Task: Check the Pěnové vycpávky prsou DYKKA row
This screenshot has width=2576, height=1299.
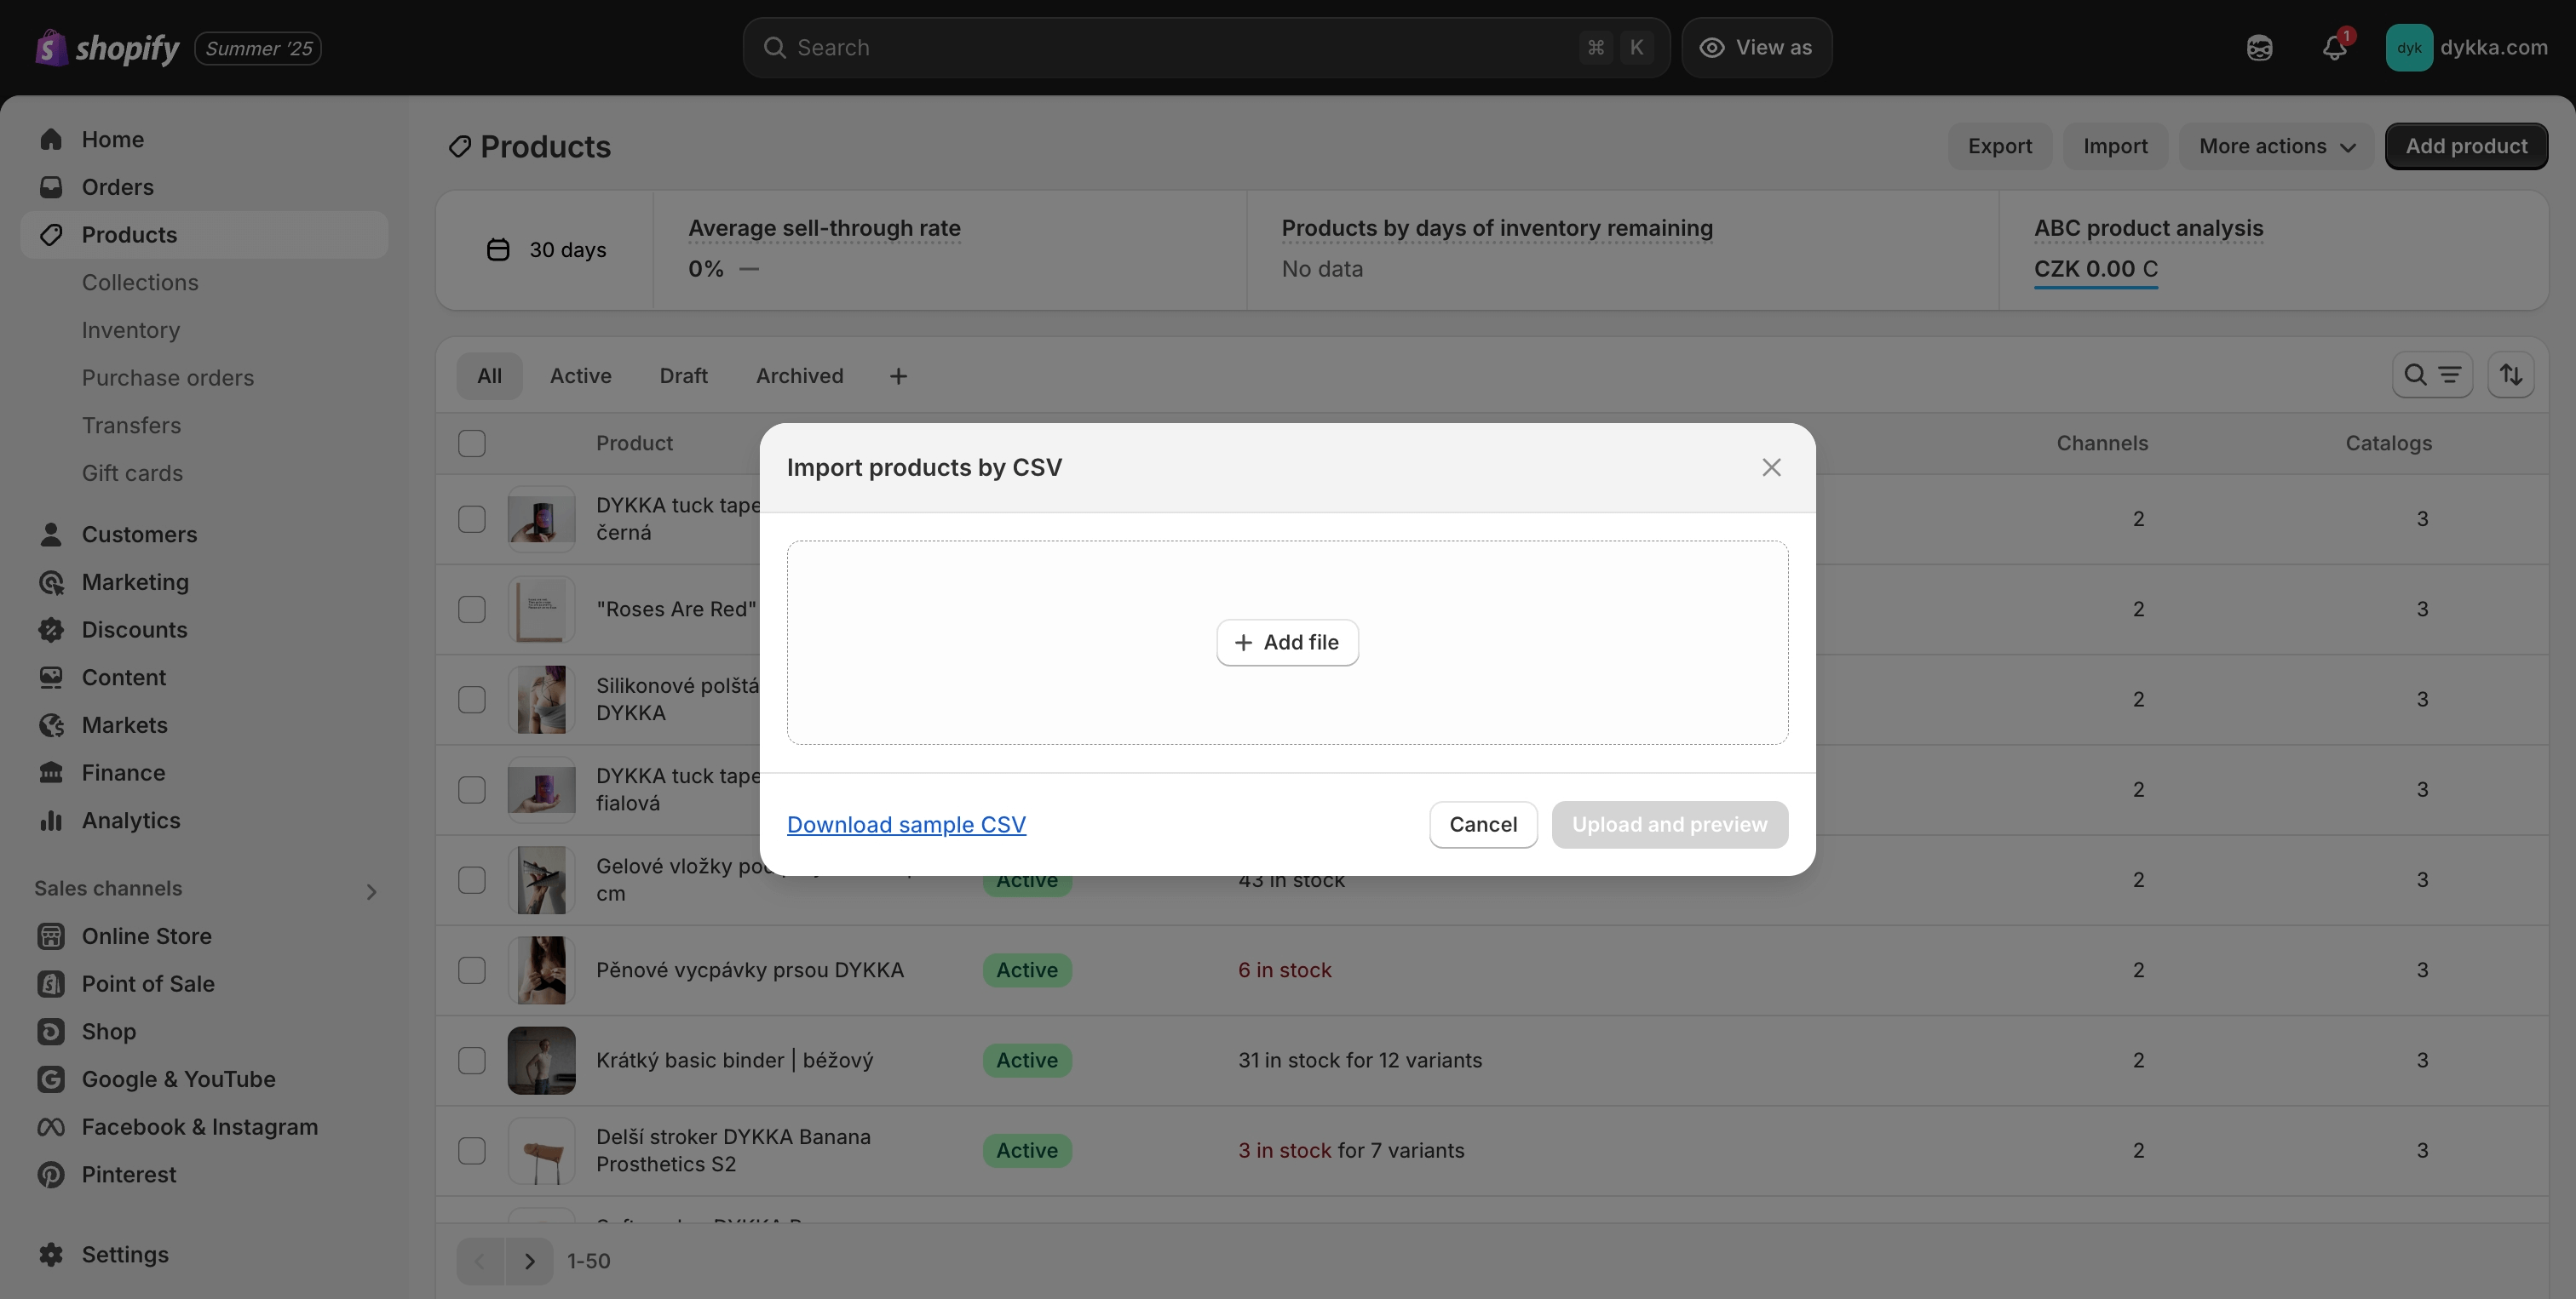Action: [x=472, y=970]
